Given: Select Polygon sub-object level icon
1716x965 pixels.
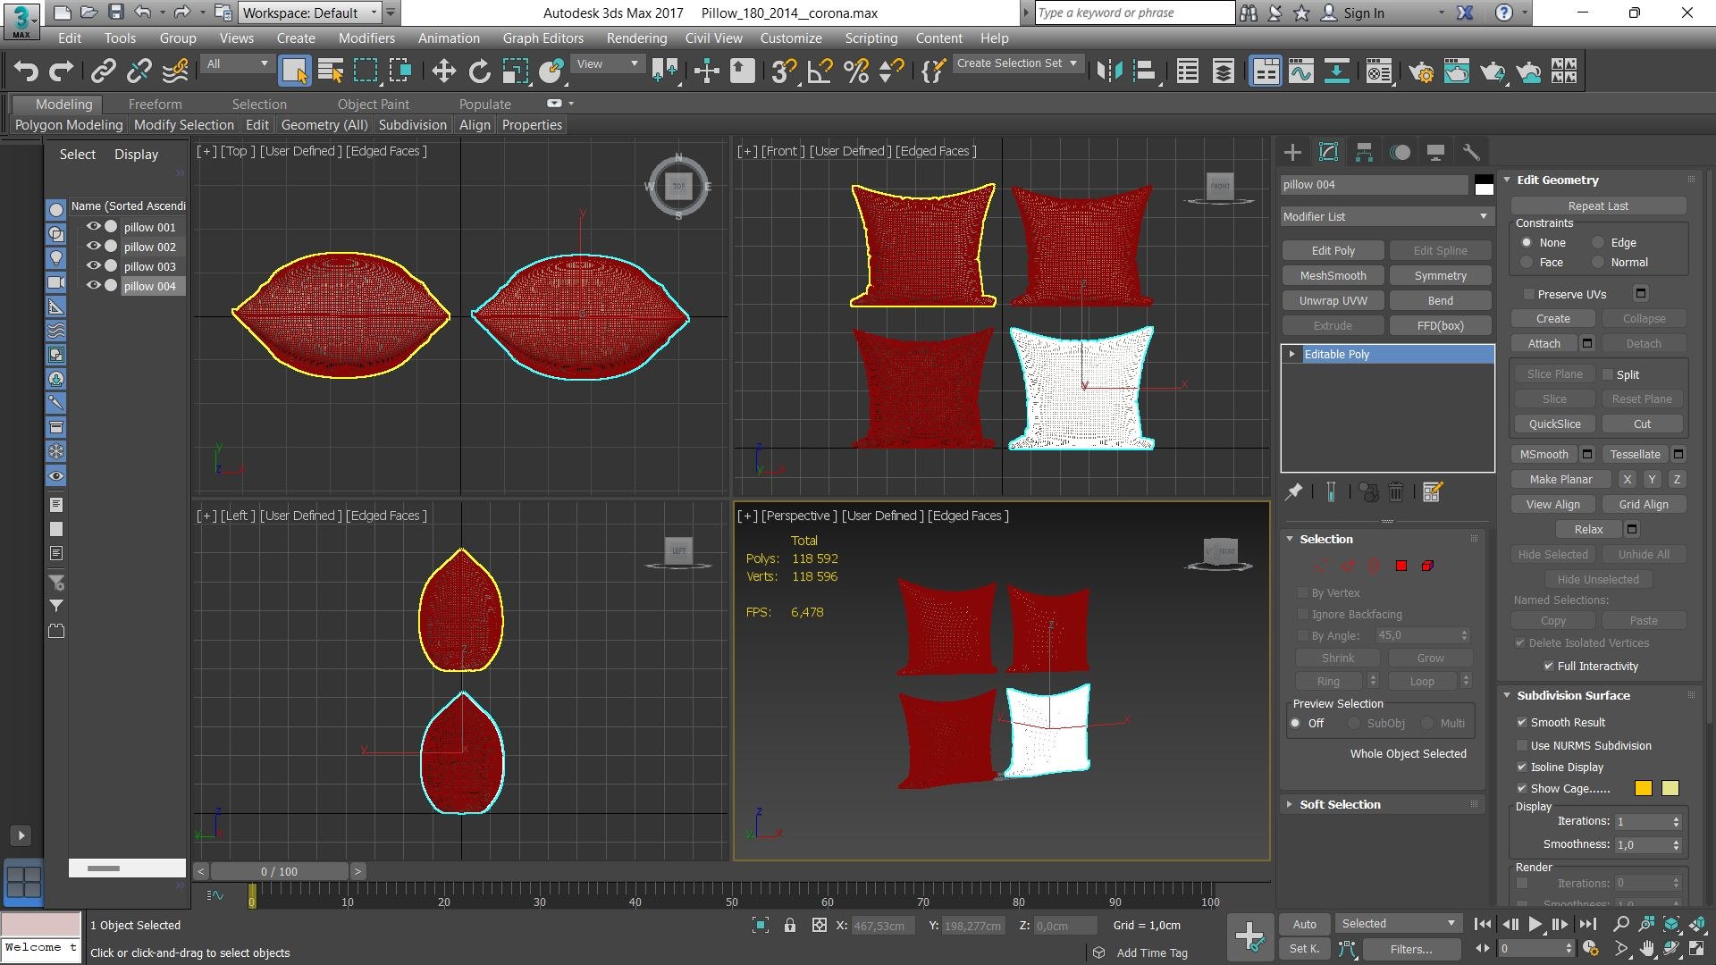Looking at the screenshot, I should [1401, 566].
